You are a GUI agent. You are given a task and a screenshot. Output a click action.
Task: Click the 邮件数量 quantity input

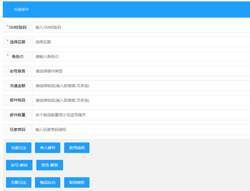(141, 115)
